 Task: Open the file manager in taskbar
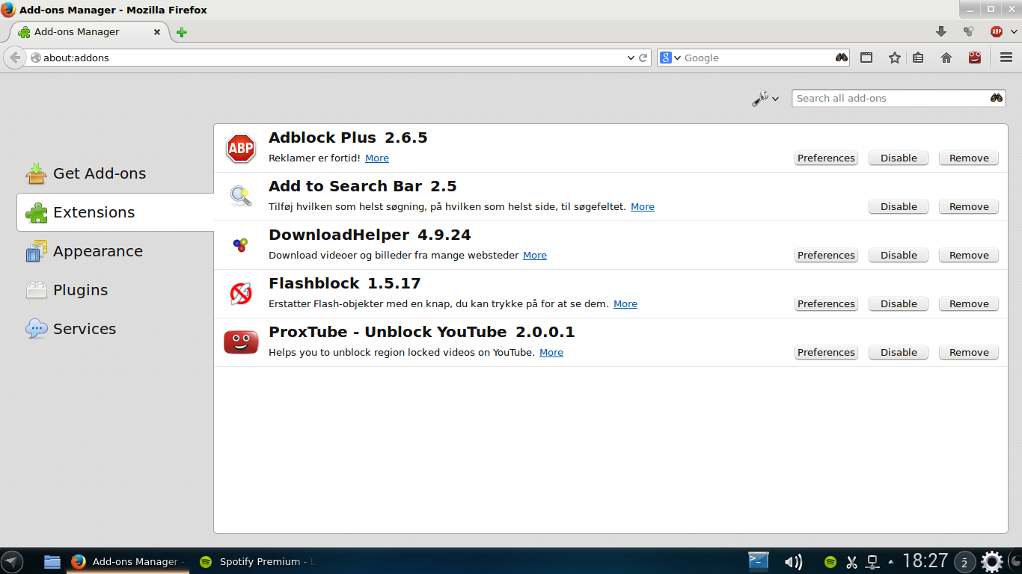52,561
